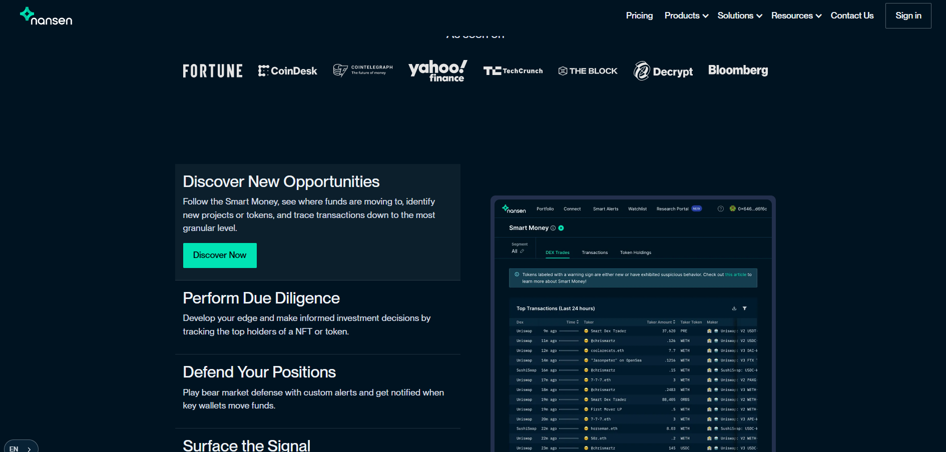This screenshot has height=452, width=946.
Task: Click the horseman.eth taker entry
Action: point(604,428)
